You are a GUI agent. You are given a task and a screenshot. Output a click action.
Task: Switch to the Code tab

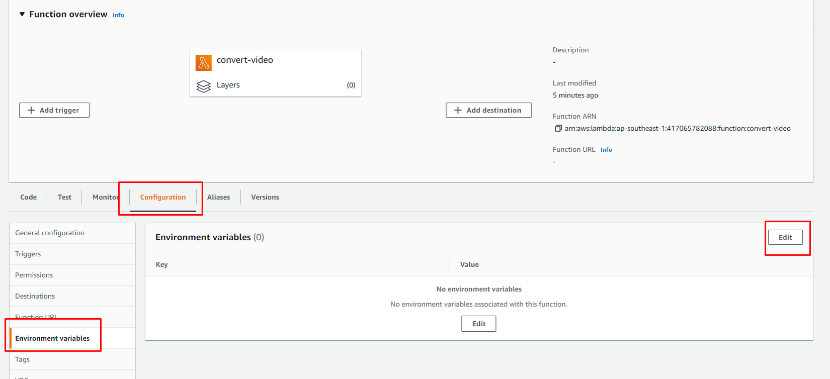[x=28, y=197]
